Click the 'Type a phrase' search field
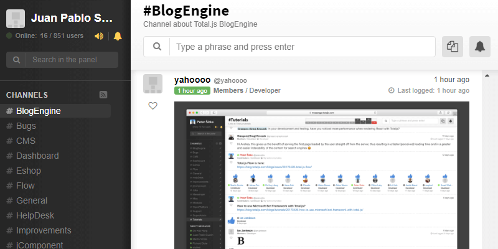The height and width of the screenshot is (249, 498). (302, 47)
